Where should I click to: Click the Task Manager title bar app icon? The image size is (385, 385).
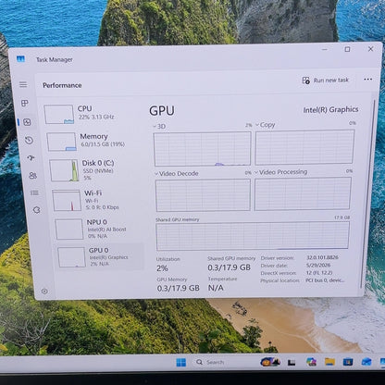20,58
